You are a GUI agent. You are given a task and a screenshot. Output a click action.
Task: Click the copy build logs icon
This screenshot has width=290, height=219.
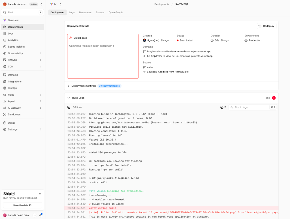pyautogui.click(x=69, y=108)
